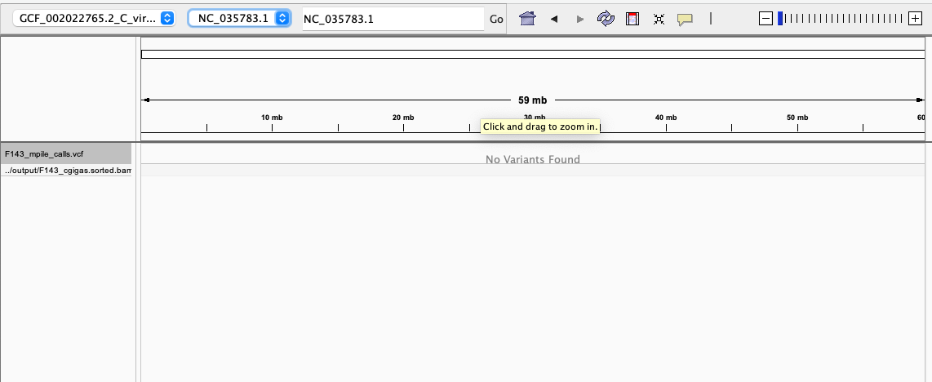This screenshot has width=932, height=382.
Task: Go back with the left arrow
Action: click(554, 19)
